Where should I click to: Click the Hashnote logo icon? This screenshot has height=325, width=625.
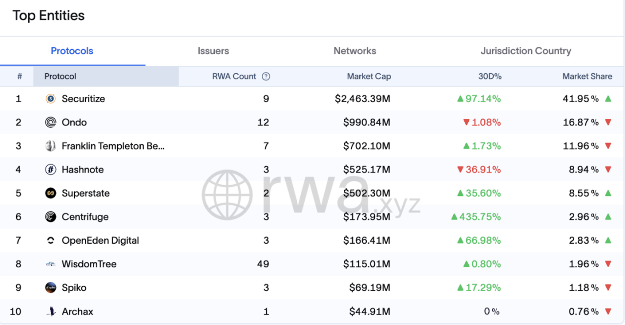coord(51,170)
